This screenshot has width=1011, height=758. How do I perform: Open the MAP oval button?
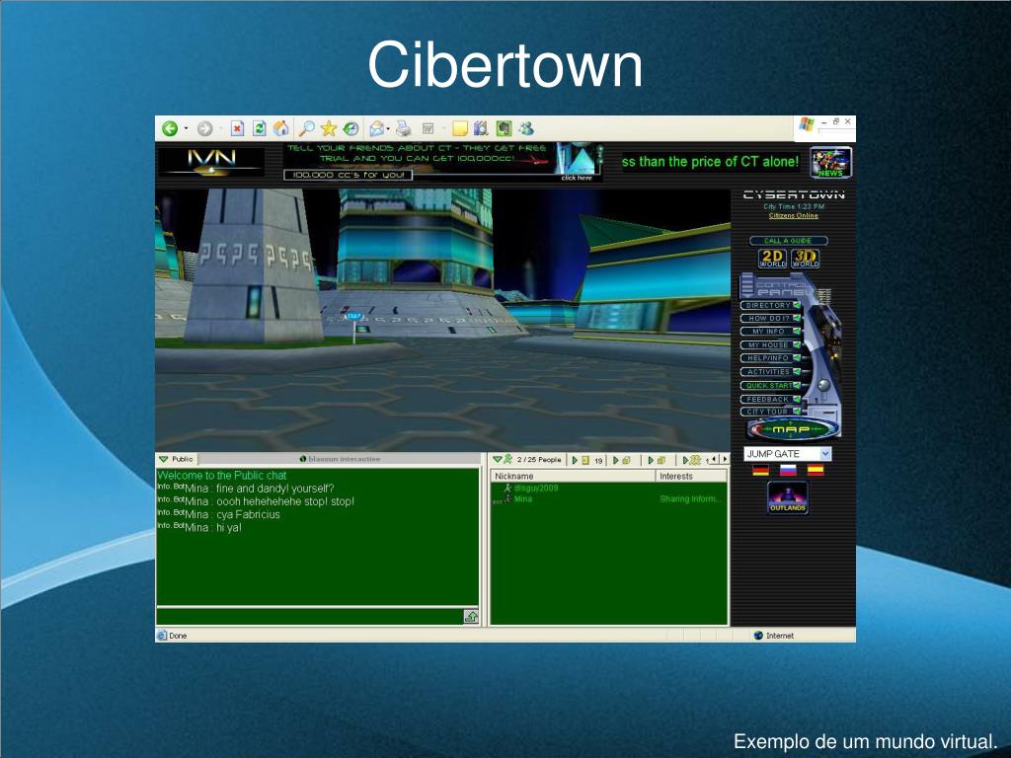pyautogui.click(x=793, y=428)
